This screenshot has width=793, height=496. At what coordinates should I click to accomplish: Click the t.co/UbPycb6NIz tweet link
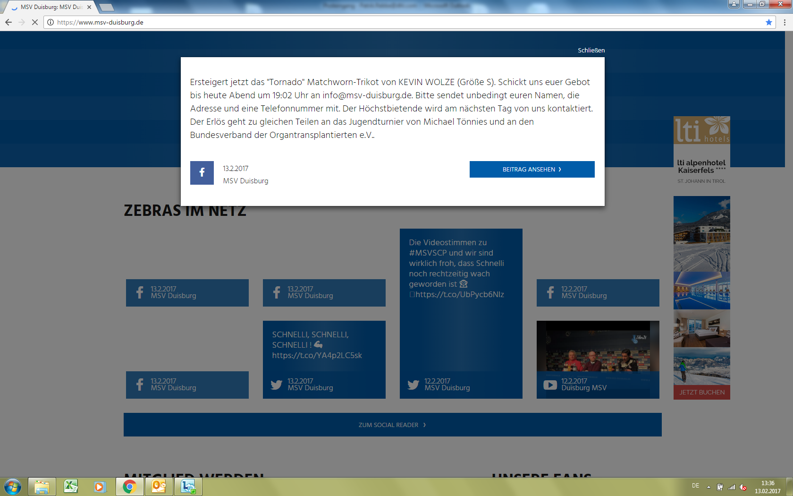(x=459, y=294)
